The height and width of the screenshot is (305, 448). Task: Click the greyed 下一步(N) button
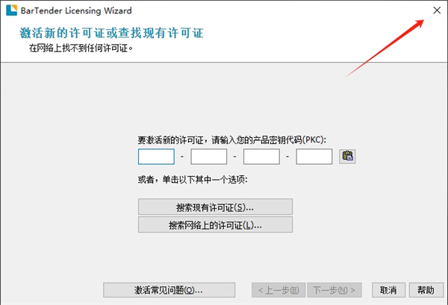click(x=335, y=290)
